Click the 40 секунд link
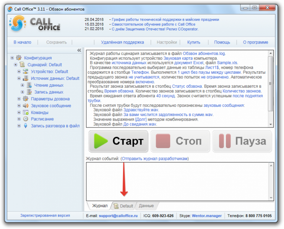Image resolution: width=284 pixels, height=229 pixels. [x=166, y=96]
